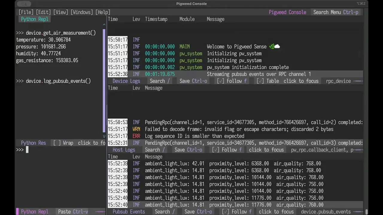
Task: Toggle Follow in the Host Logs toolbar
Action: [227, 150]
